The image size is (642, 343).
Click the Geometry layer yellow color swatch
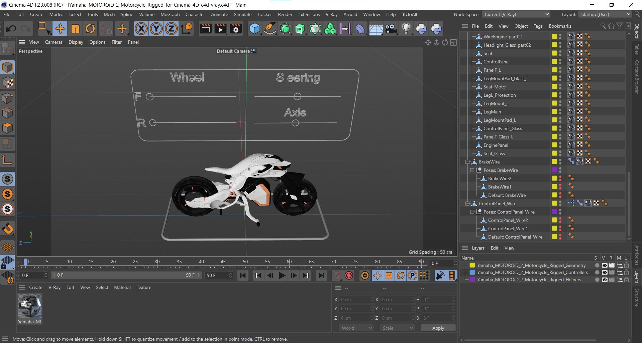pyautogui.click(x=472, y=266)
